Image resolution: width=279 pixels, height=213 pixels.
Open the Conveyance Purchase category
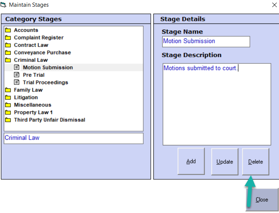(42, 53)
